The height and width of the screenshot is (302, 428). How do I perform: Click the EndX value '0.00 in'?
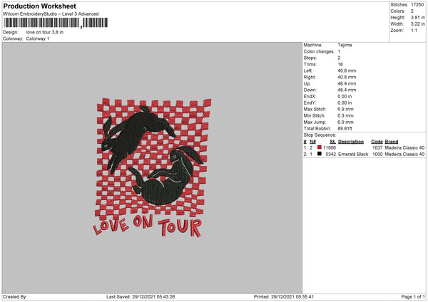click(345, 96)
